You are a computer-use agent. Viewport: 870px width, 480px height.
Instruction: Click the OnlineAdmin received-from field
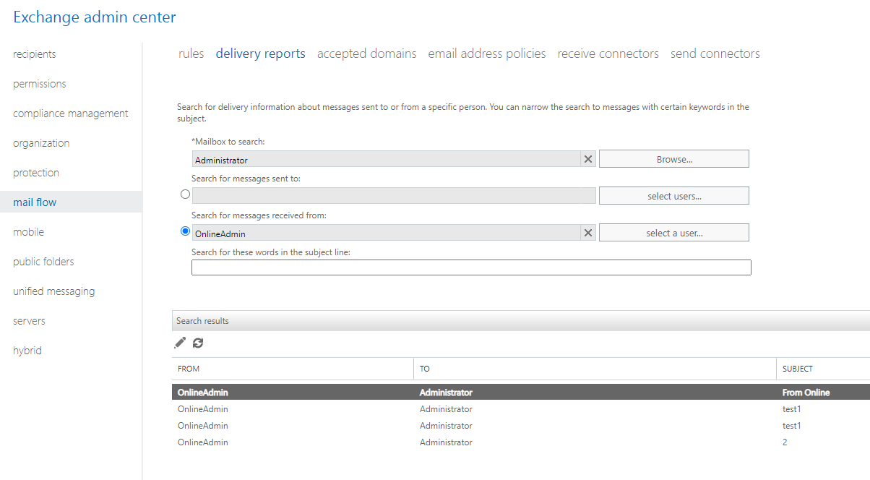tap(386, 233)
